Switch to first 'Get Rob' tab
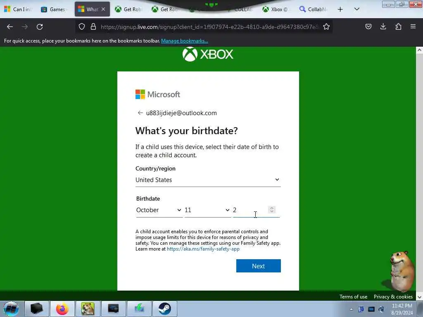Screen dimensions: 423x317 click(x=129, y=9)
